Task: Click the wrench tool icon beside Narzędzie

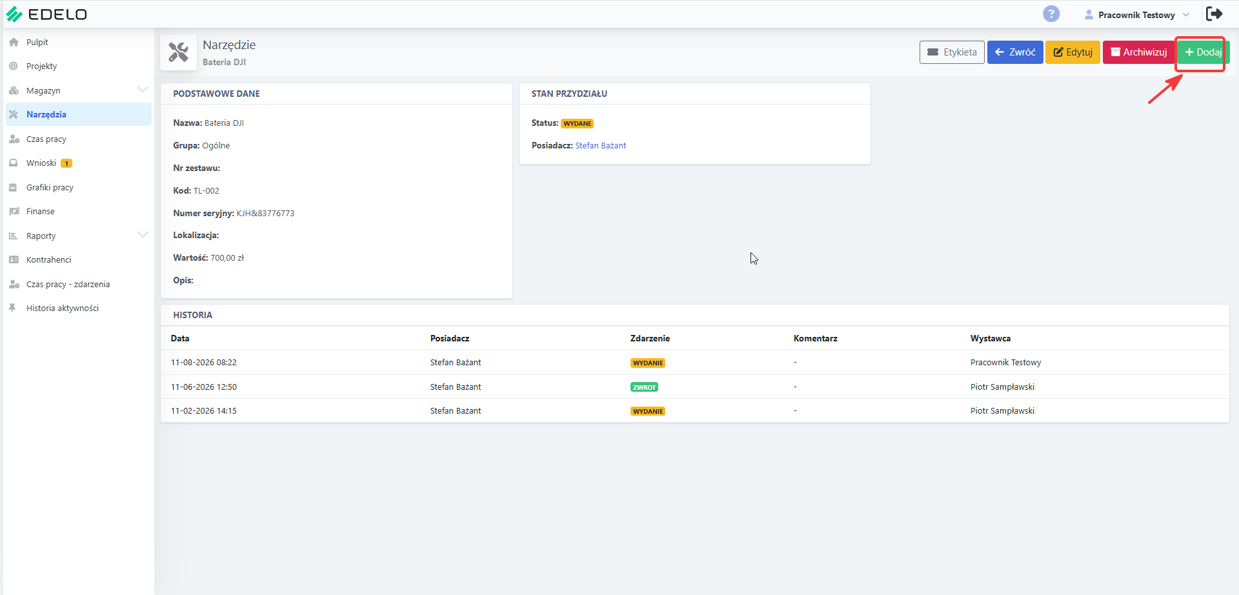Action: [x=178, y=52]
